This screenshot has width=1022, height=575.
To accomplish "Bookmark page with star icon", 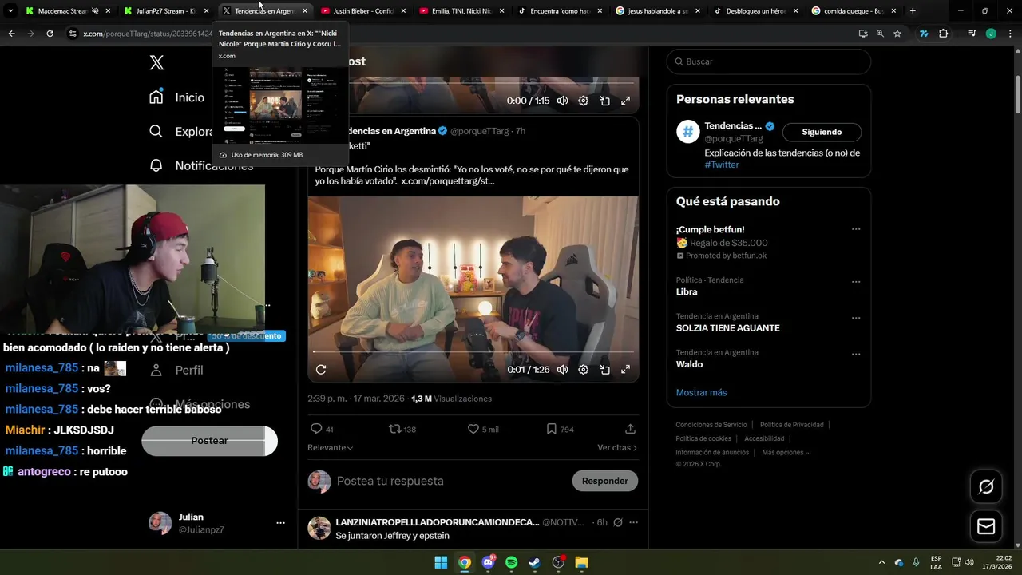I will pyautogui.click(x=897, y=34).
